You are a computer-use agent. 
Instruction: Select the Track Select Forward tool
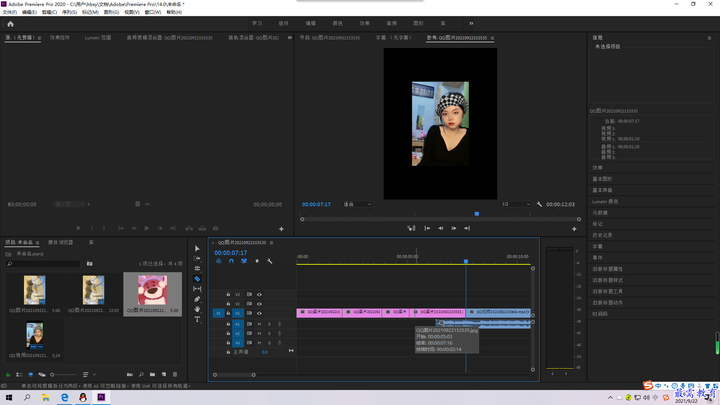[197, 259]
